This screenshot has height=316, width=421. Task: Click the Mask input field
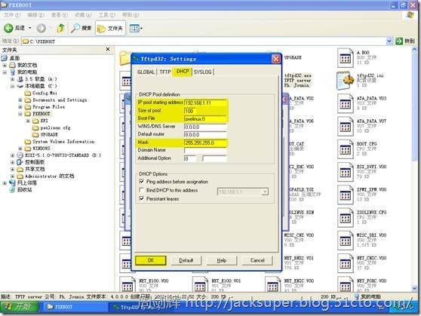tap(205, 143)
